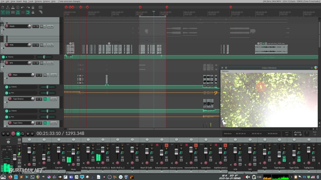Solo the SFX track in track panel
Viewport: 321px width, 180px height.
(x=37, y=63)
